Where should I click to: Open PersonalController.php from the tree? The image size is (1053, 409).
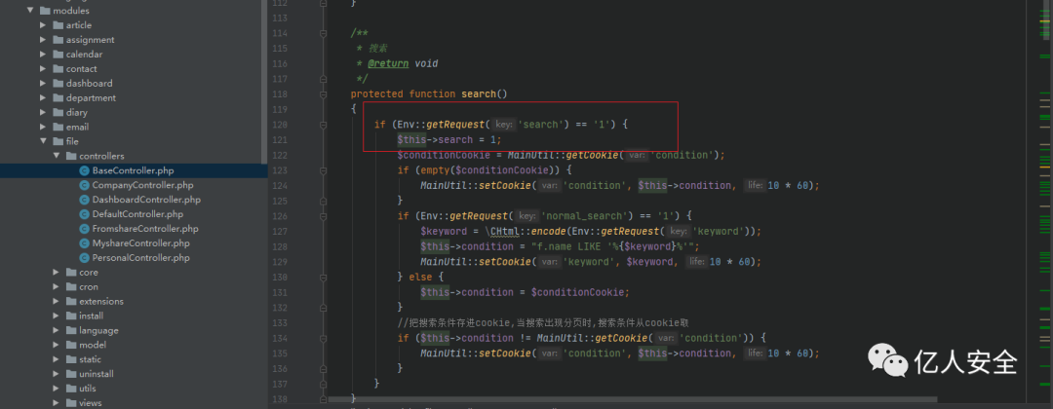click(x=141, y=257)
